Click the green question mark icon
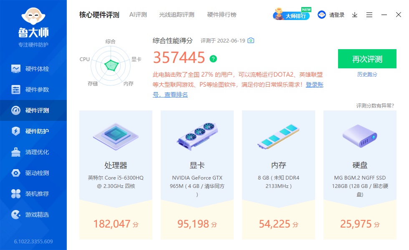Viewport: 409px width, 250px height. (213, 59)
